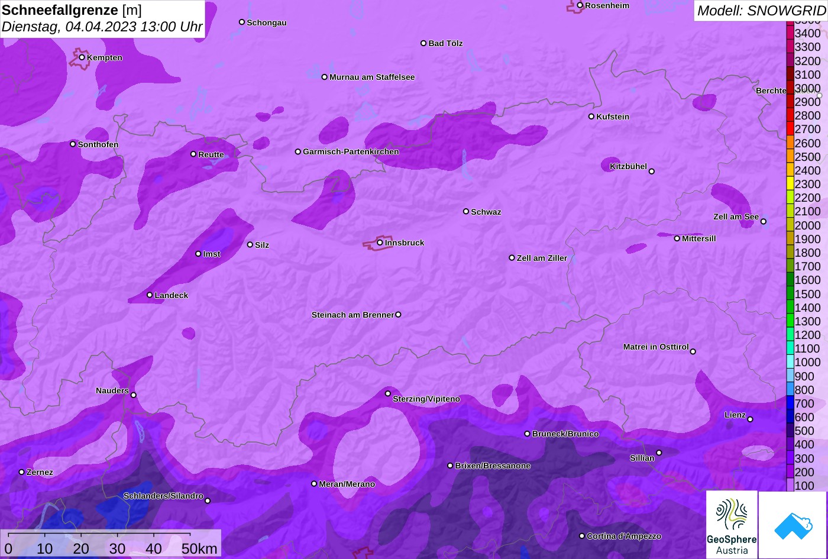The width and height of the screenshot is (828, 559).
Task: Click the 'Sterzing/Vipiteno' label
Action: 426,399
